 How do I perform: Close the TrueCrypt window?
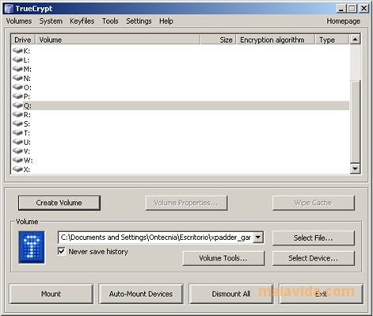pos(363,9)
